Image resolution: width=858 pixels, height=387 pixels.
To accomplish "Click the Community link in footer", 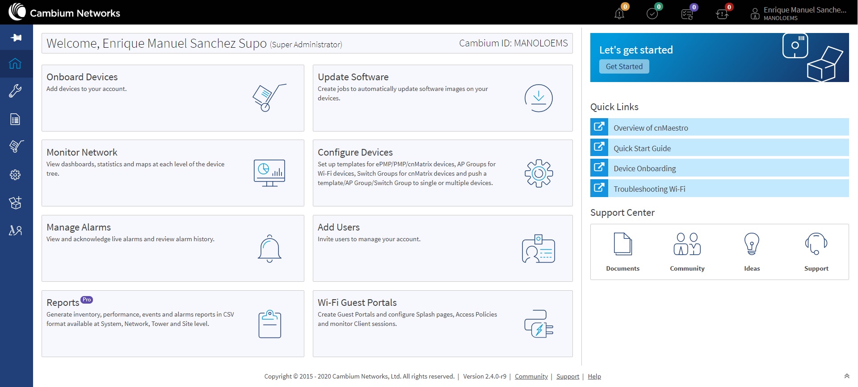I will pyautogui.click(x=531, y=376).
